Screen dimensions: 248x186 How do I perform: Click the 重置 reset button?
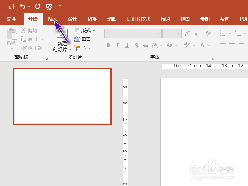(x=83, y=39)
